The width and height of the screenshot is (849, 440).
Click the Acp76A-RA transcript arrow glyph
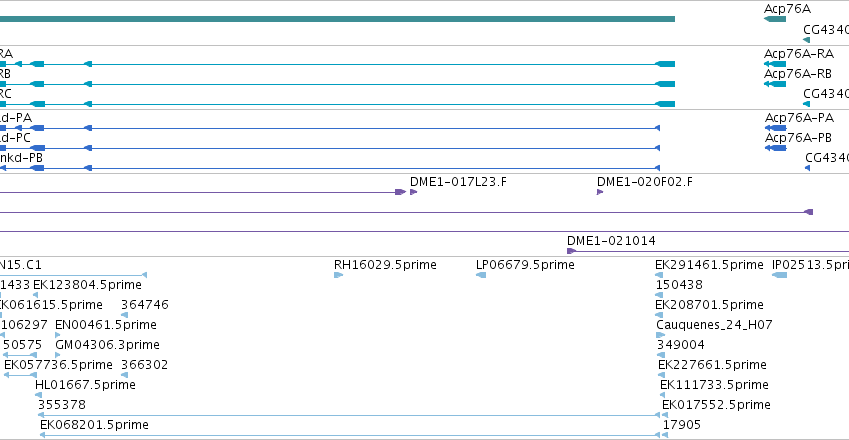(x=775, y=64)
